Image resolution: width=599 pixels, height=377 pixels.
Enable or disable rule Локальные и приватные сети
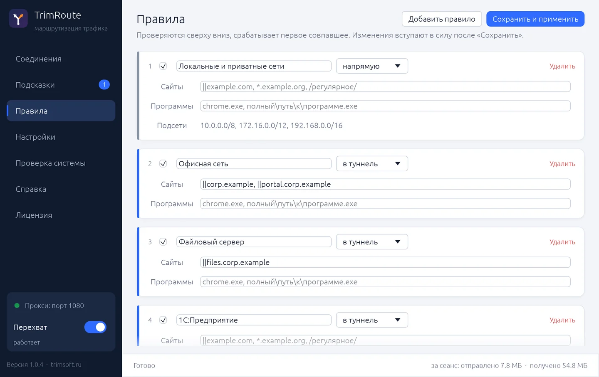(163, 66)
